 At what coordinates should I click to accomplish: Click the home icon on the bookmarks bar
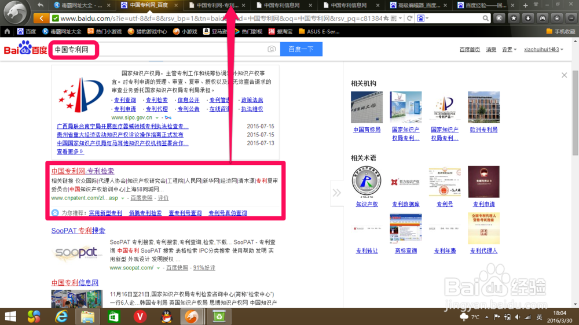tap(7, 32)
